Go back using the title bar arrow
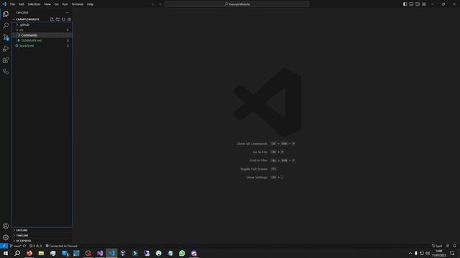Viewport: 460px width, 258px height. (153, 4)
